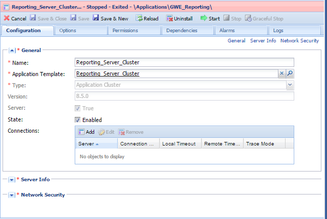The height and width of the screenshot is (219, 327).
Task: Click the Save & Close button label
Action: [52, 19]
